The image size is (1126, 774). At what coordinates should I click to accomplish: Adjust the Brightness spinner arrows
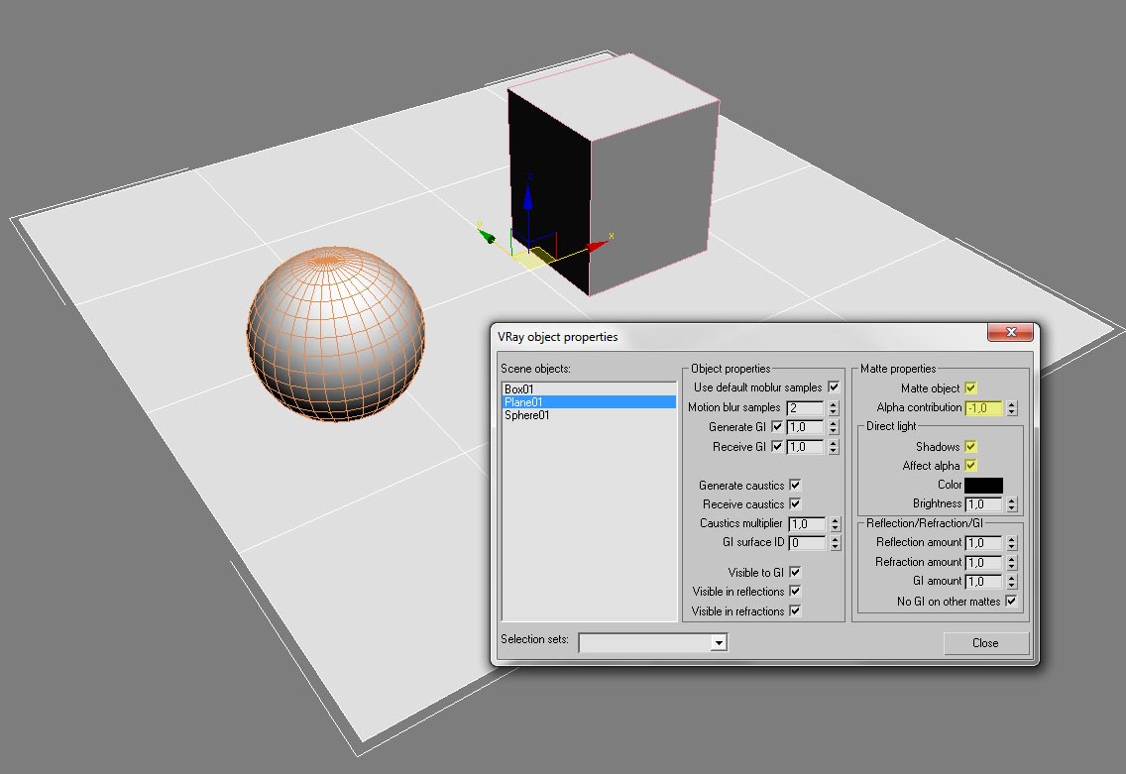[1012, 504]
